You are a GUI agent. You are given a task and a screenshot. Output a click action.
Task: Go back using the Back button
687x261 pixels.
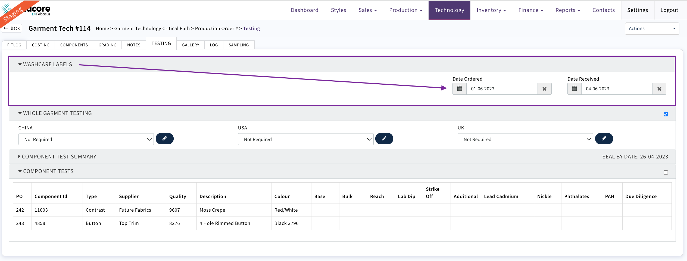12,28
